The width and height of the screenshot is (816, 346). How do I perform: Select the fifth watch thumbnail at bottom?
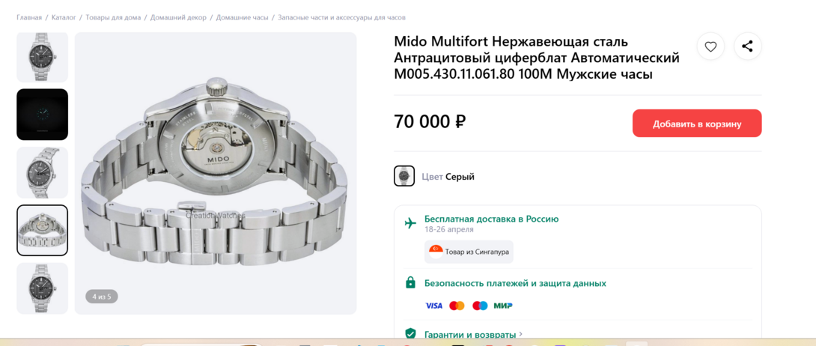click(42, 288)
